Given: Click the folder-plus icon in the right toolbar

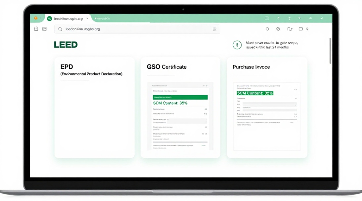Looking at the screenshot, I should 290,29.
